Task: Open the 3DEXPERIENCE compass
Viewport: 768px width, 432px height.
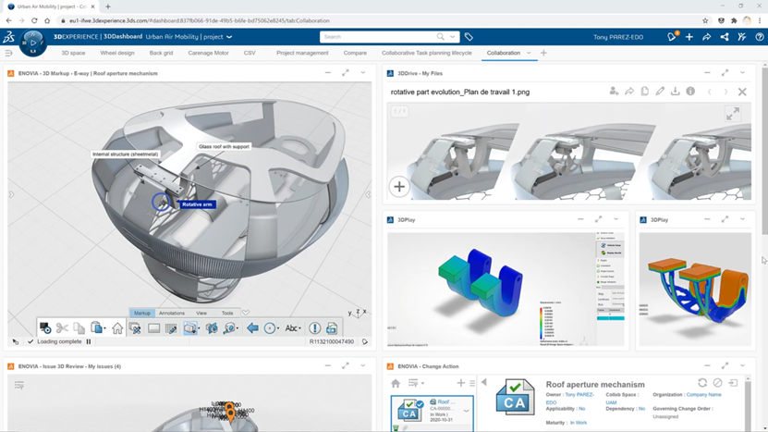Action: (33, 43)
